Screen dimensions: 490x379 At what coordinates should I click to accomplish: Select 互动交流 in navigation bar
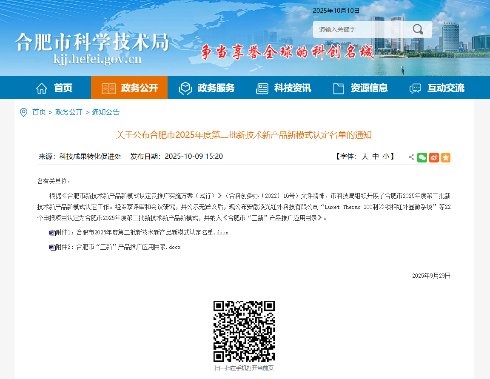[x=437, y=88]
